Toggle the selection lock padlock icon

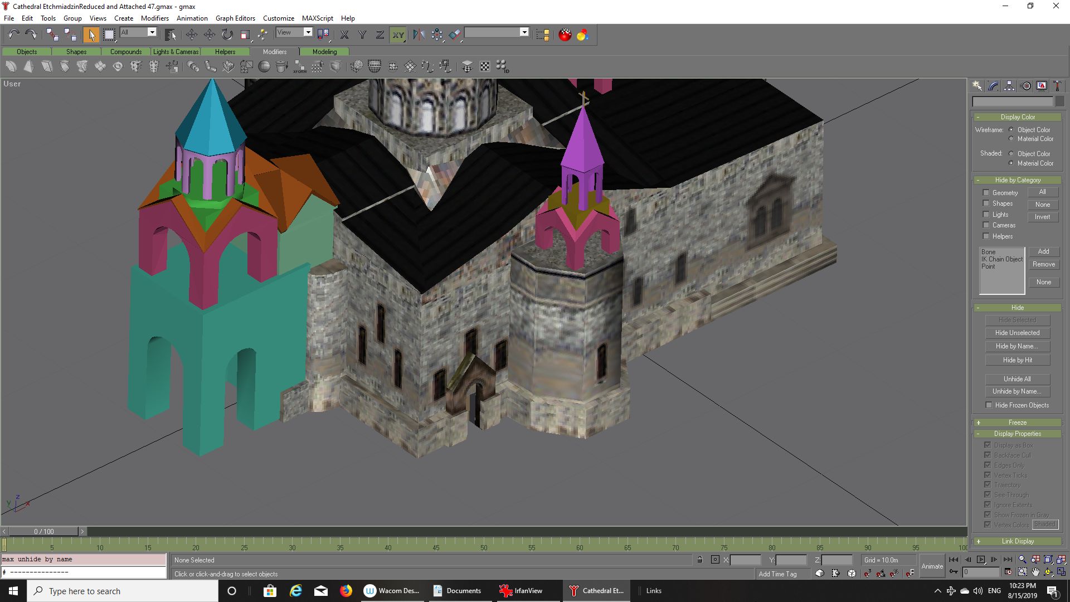[x=699, y=560]
